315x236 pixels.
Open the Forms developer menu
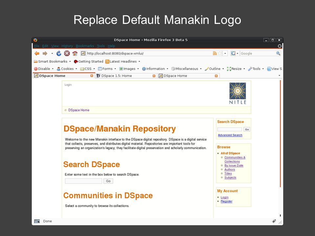point(107,69)
